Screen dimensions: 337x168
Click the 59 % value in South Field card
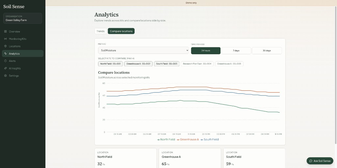click(x=230, y=164)
